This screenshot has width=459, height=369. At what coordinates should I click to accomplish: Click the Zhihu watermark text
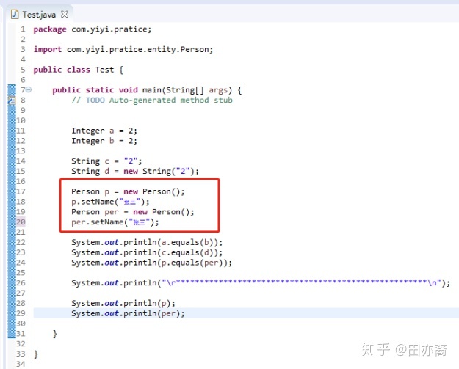pos(404,350)
